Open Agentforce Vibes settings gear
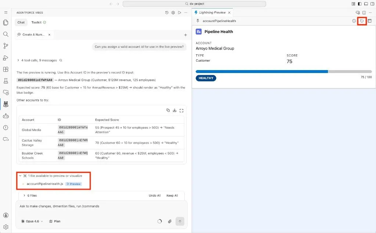This screenshot has height=233, width=376. (173, 12)
